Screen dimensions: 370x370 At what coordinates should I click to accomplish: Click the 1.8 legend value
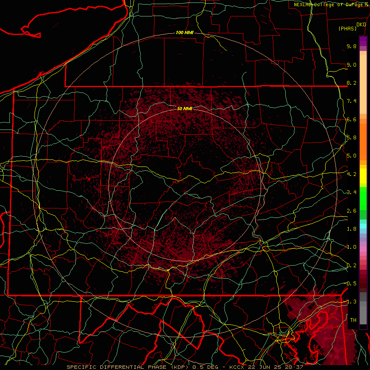(x=351, y=229)
